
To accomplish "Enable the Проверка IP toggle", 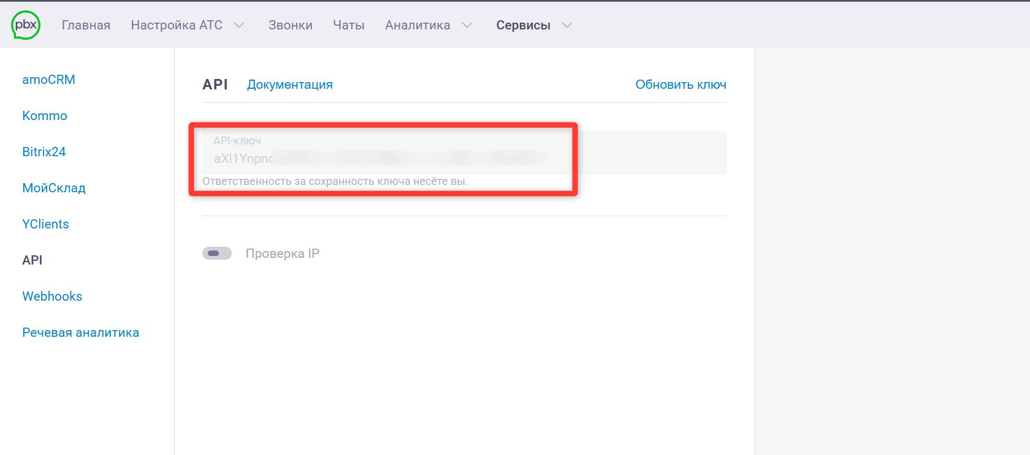I will tap(217, 254).
